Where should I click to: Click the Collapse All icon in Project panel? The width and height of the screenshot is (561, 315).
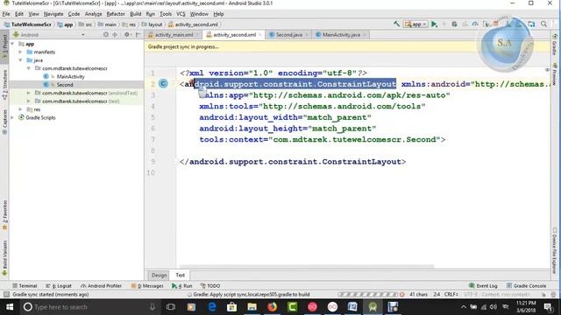click(115, 35)
